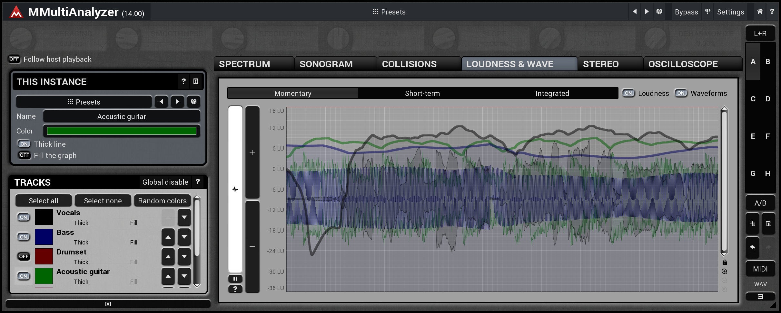Click the paste preset icon under A/B

pyautogui.click(x=768, y=223)
